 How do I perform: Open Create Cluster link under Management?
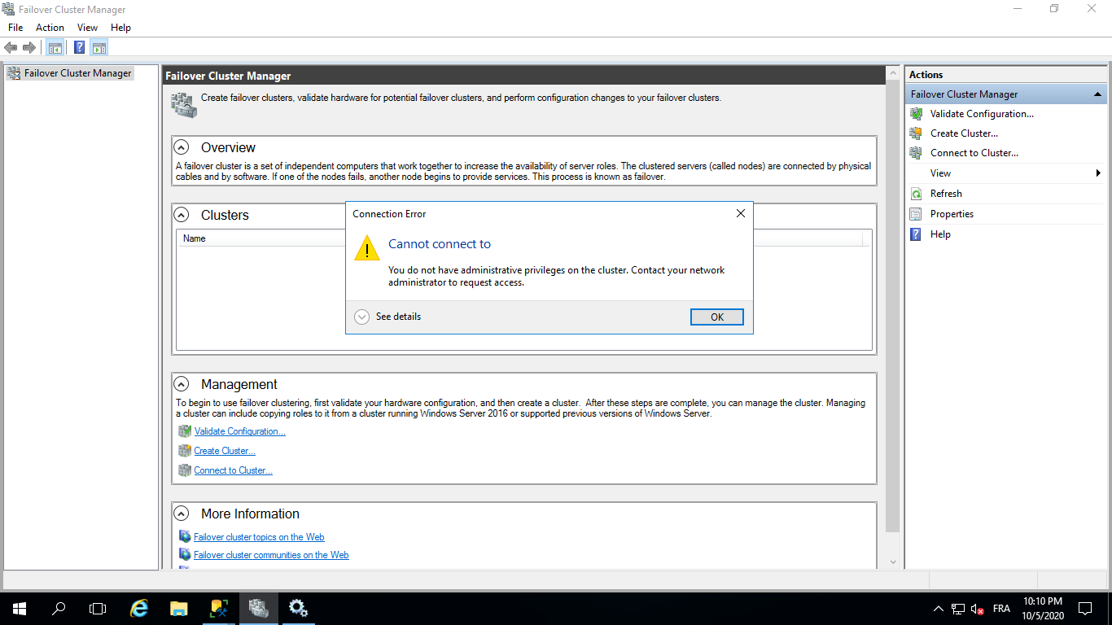pos(225,451)
